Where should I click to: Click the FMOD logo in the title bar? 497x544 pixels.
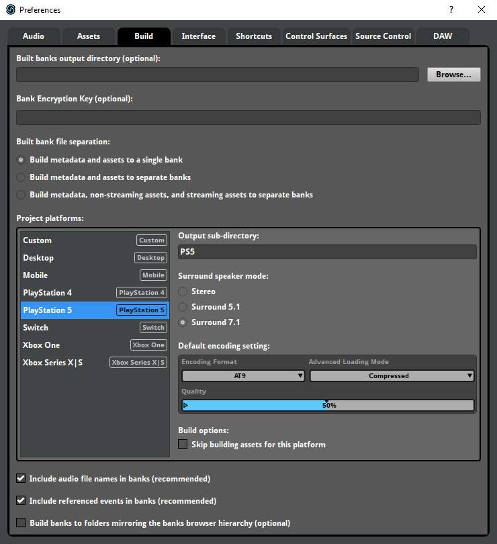(8, 10)
